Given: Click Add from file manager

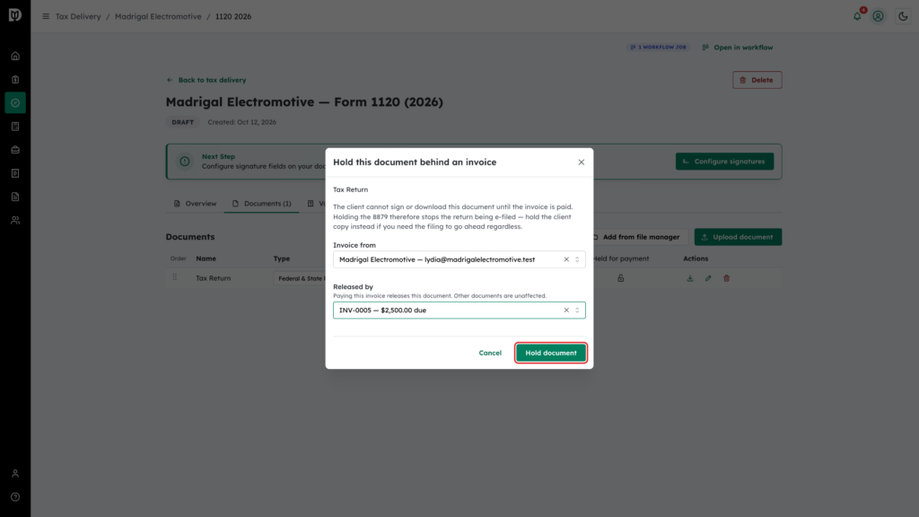Looking at the screenshot, I should 636,237.
